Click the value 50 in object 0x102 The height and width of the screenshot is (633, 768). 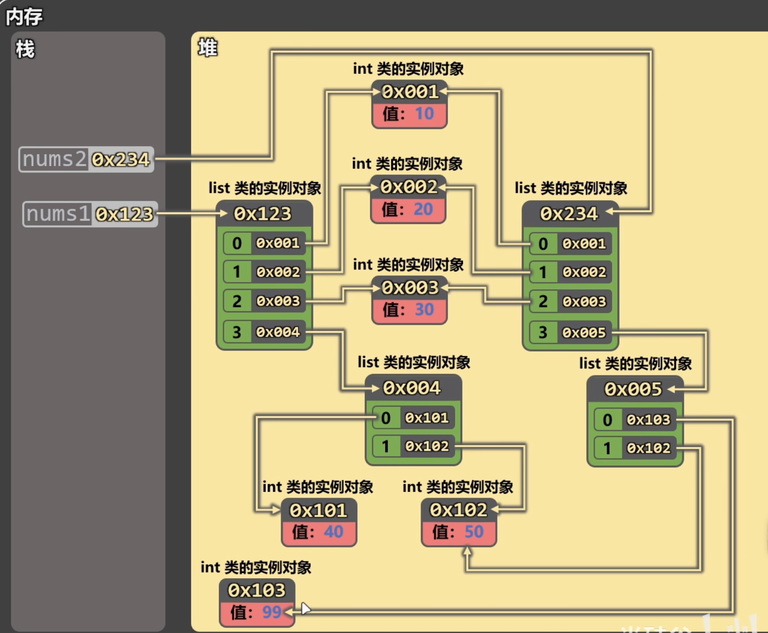coord(474,532)
